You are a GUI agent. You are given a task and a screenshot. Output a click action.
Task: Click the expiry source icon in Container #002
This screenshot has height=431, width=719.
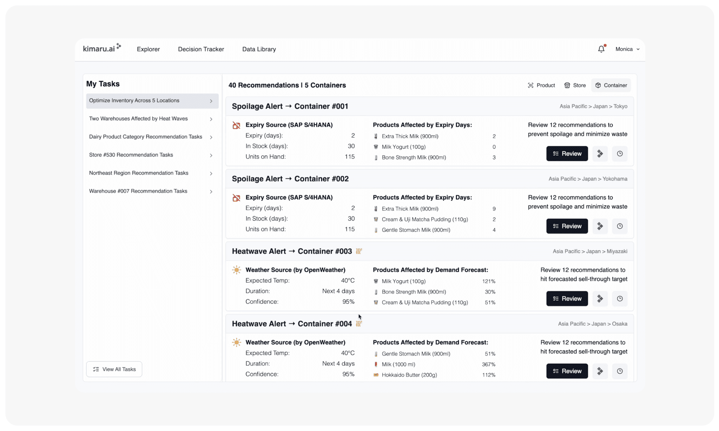click(x=236, y=198)
